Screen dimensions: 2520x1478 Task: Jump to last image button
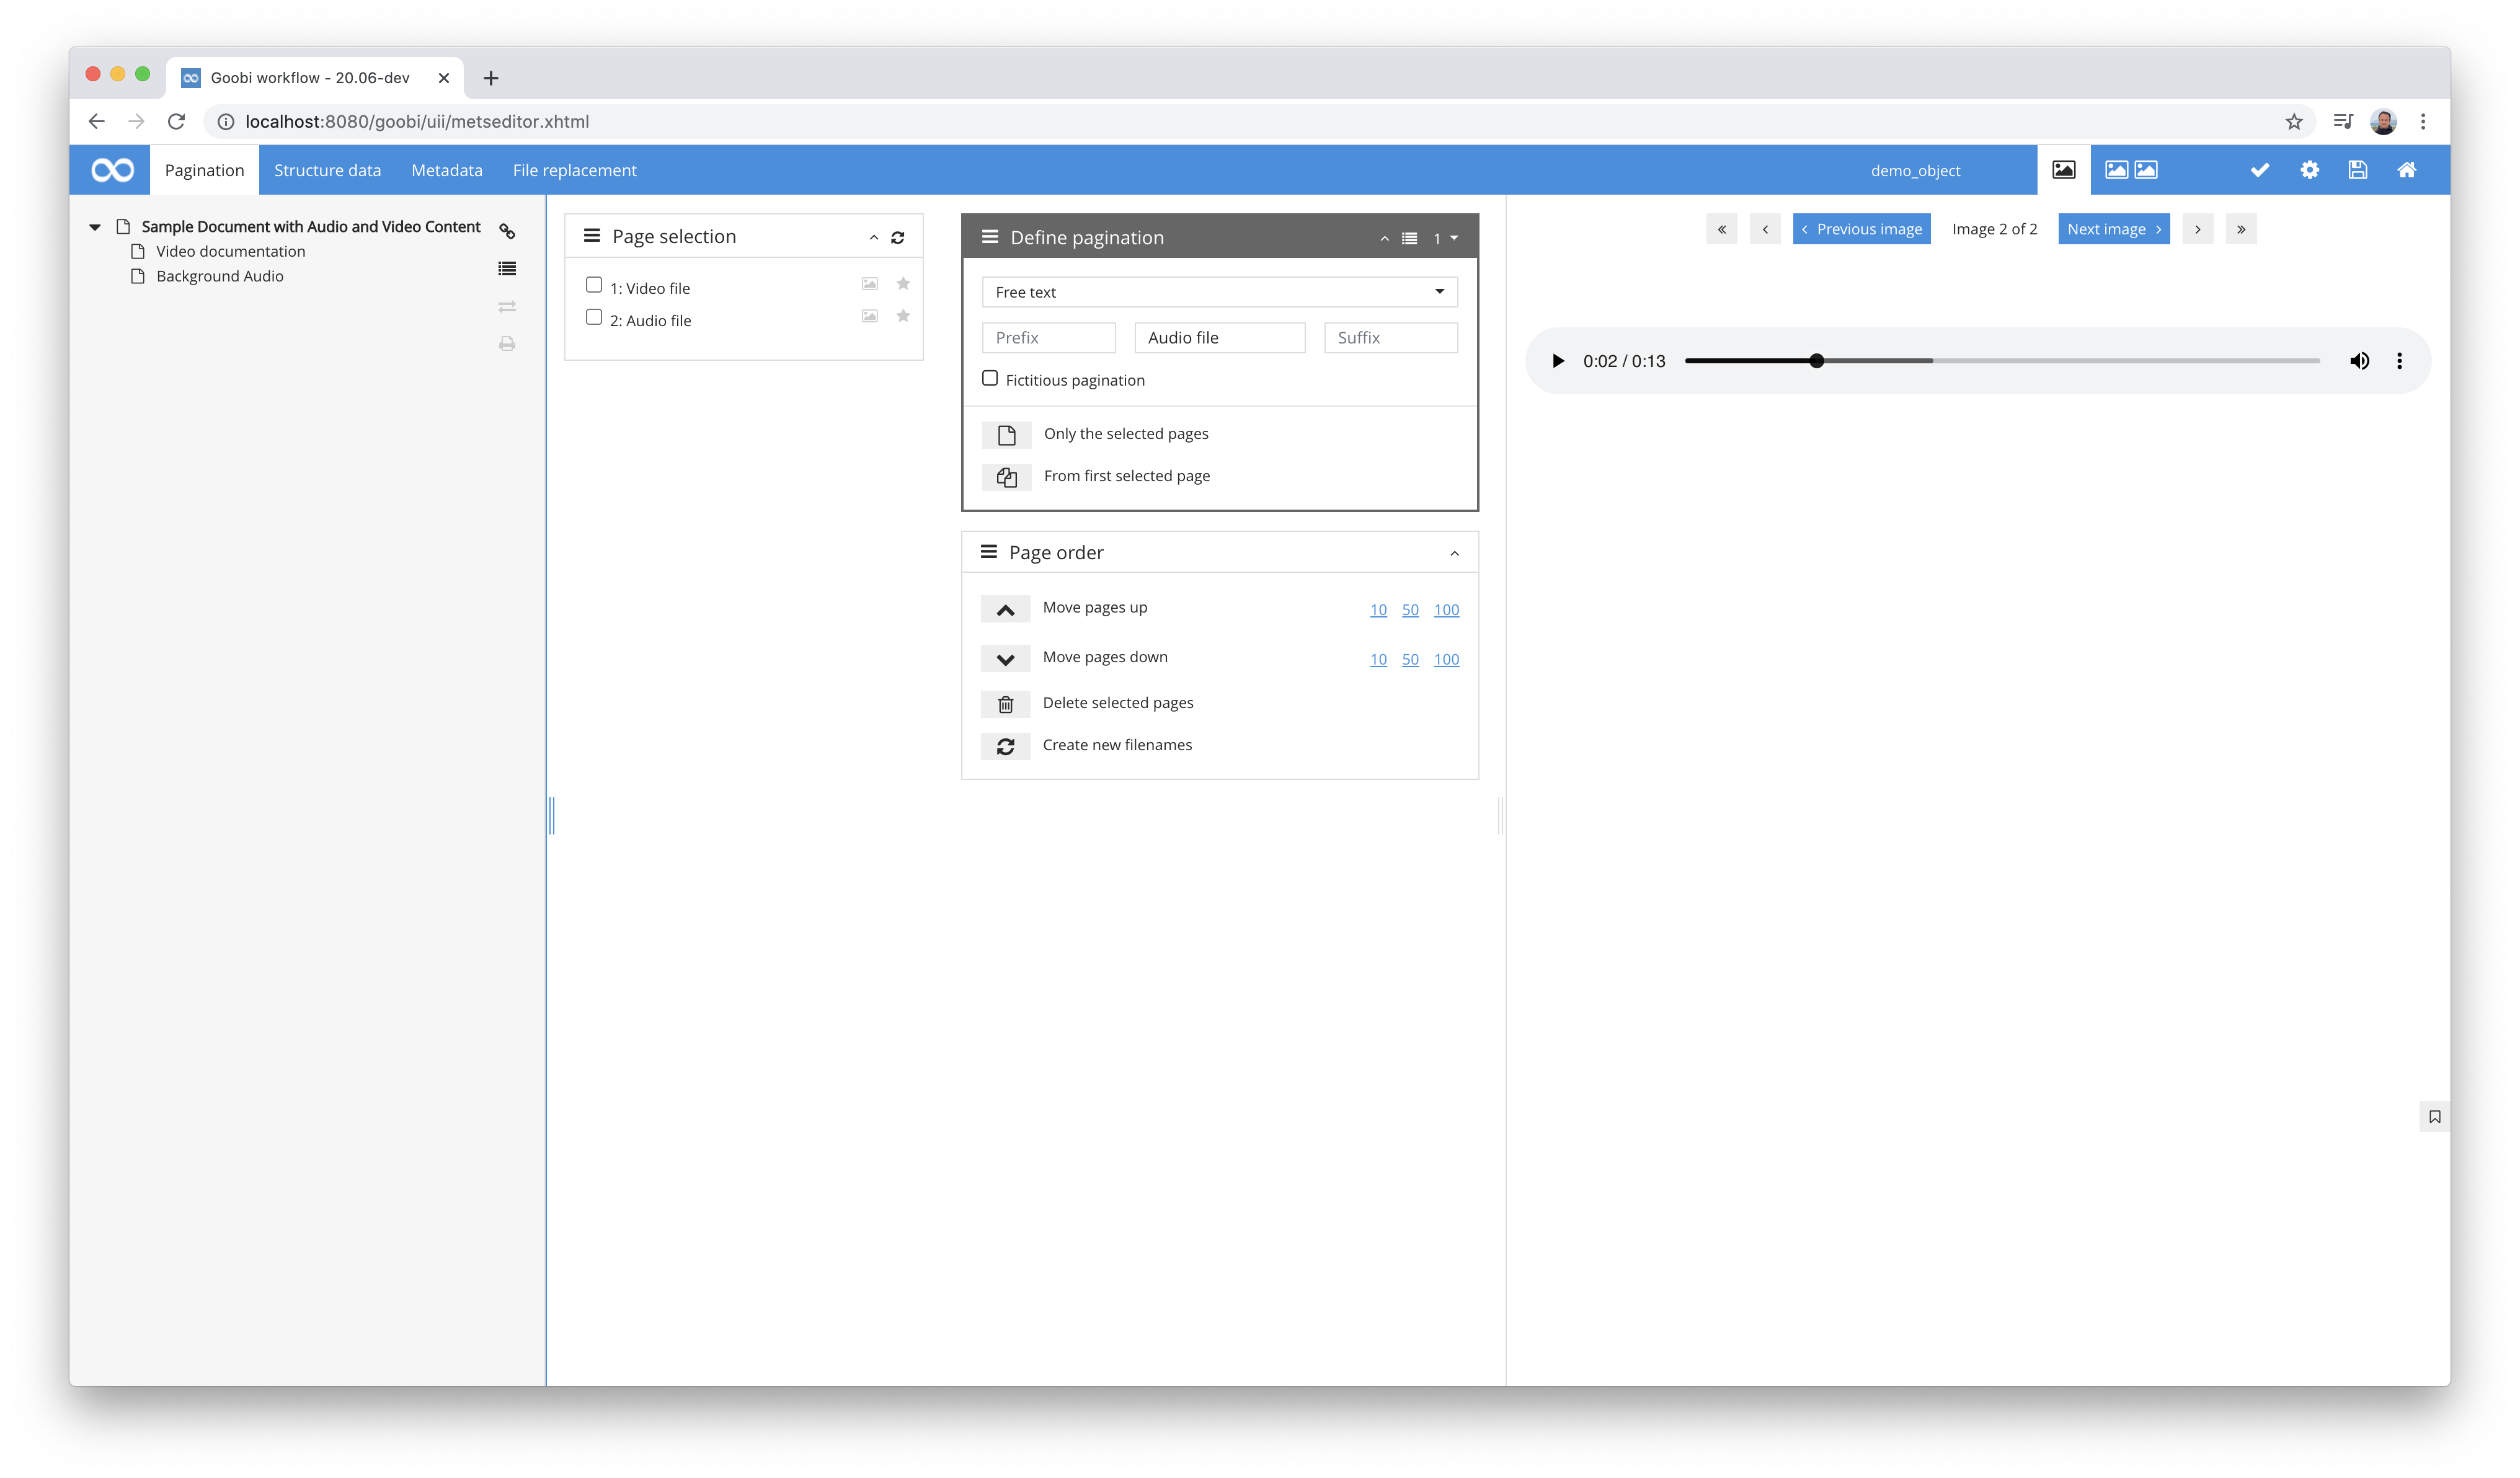pyautogui.click(x=2240, y=229)
